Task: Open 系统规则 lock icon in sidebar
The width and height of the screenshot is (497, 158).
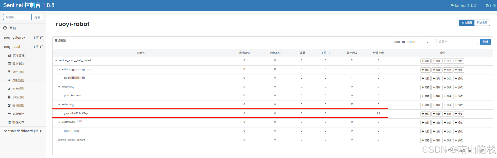Action: coord(9,97)
